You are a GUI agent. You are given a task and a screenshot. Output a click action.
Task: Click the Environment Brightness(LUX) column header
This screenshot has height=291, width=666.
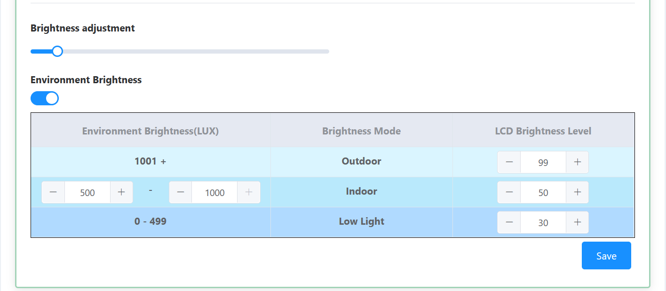151,131
